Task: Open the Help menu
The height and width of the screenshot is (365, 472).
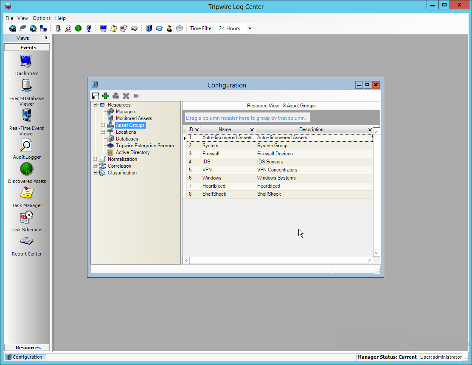Action: [61, 18]
